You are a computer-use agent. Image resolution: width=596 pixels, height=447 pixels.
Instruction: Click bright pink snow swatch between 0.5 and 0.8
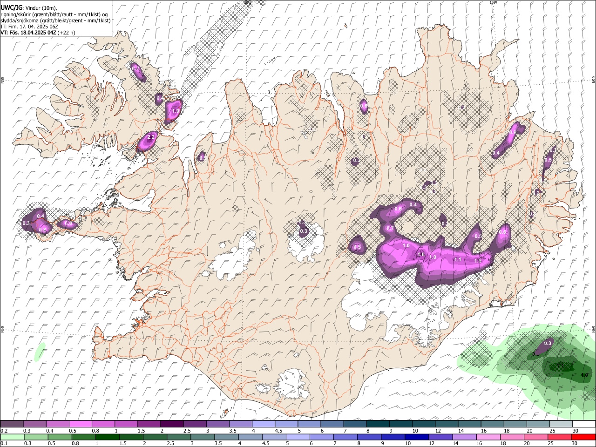80,424
